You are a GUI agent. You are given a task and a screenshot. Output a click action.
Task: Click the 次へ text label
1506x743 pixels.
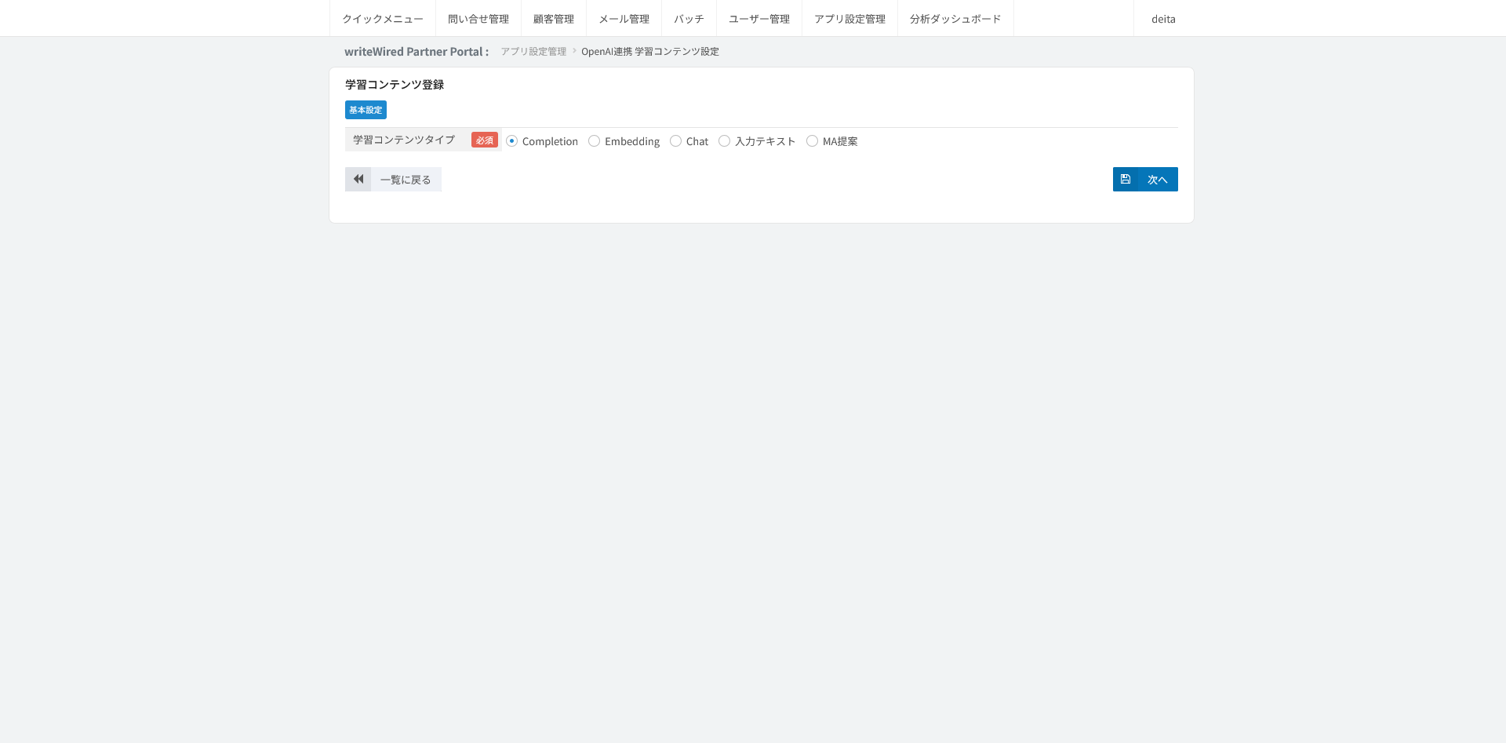pos(1158,180)
